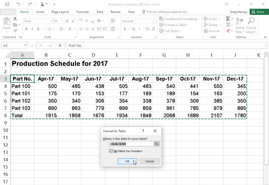Click the Font Color A icon
The image size is (269, 185).
70,29
